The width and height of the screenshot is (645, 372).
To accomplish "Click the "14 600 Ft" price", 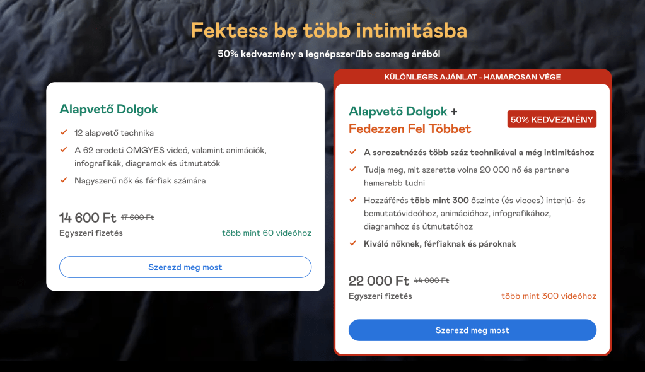I will [88, 218].
